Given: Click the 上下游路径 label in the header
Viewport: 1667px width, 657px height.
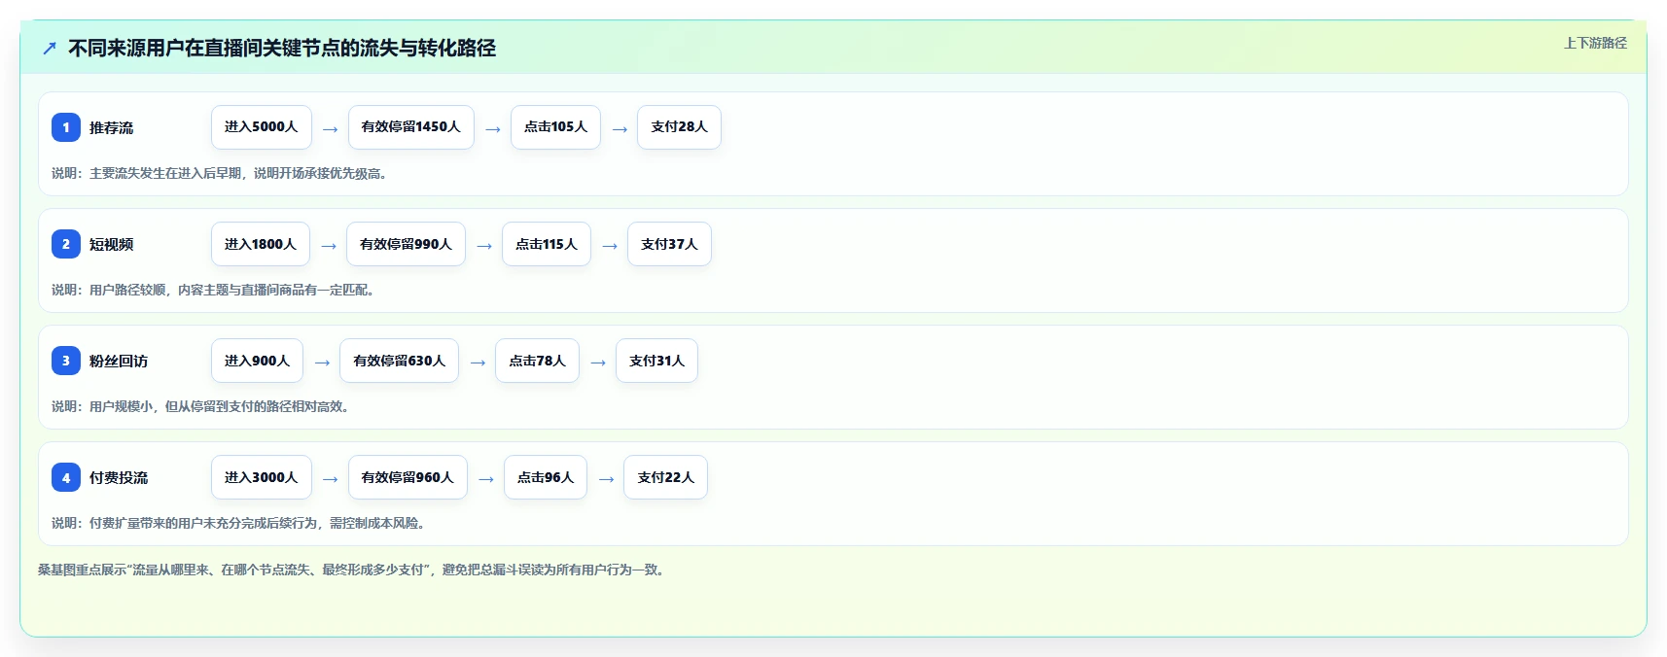Looking at the screenshot, I should point(1595,43).
